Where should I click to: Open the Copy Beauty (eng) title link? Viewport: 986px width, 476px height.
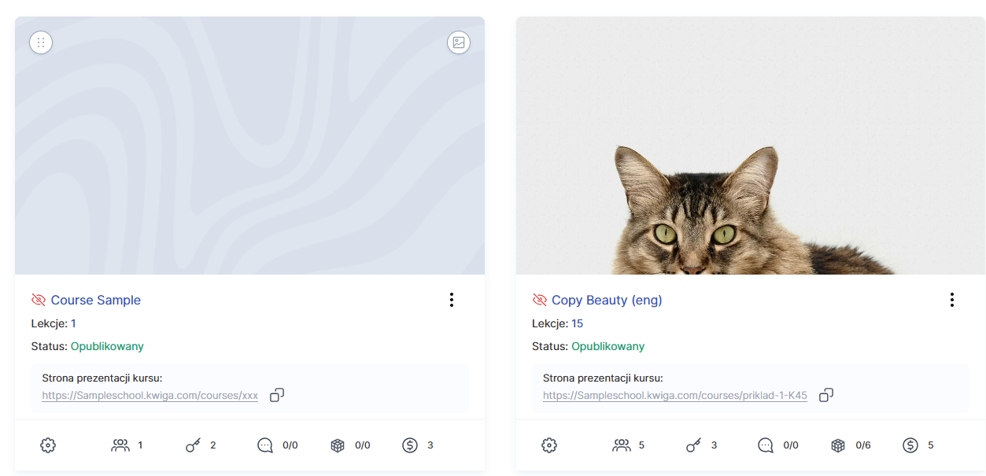pyautogui.click(x=607, y=300)
